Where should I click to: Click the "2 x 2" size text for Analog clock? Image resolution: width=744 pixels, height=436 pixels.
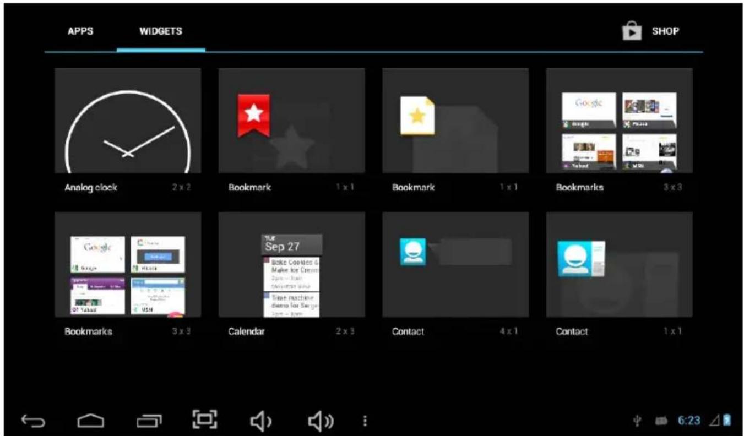[x=181, y=187]
